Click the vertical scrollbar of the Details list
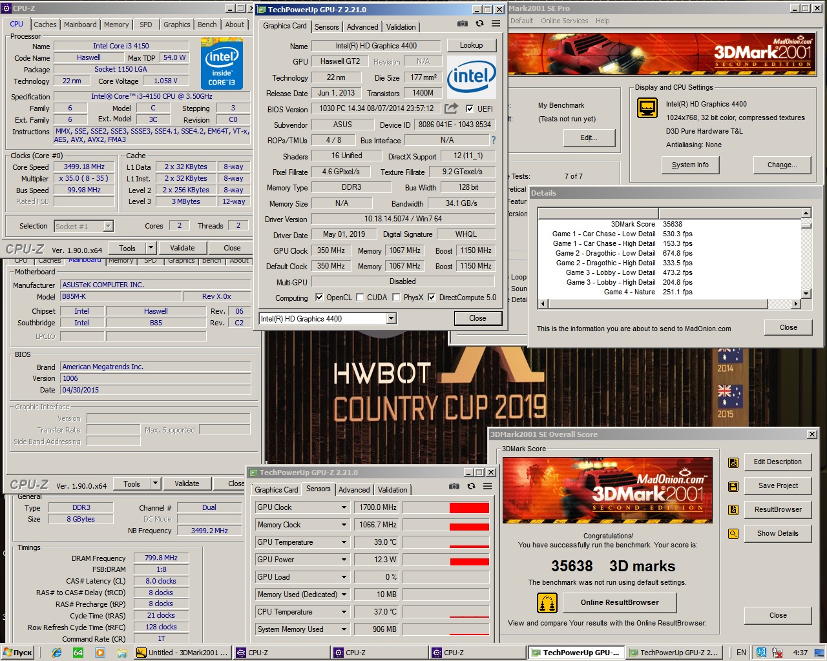827x661 pixels. pos(806,253)
